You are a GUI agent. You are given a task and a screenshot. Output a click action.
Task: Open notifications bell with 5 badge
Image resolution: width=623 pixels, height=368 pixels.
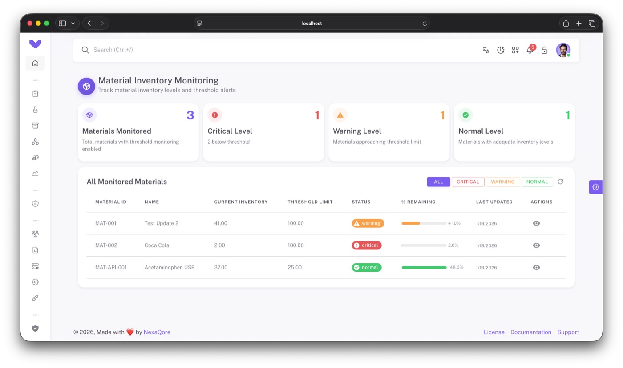tap(530, 50)
